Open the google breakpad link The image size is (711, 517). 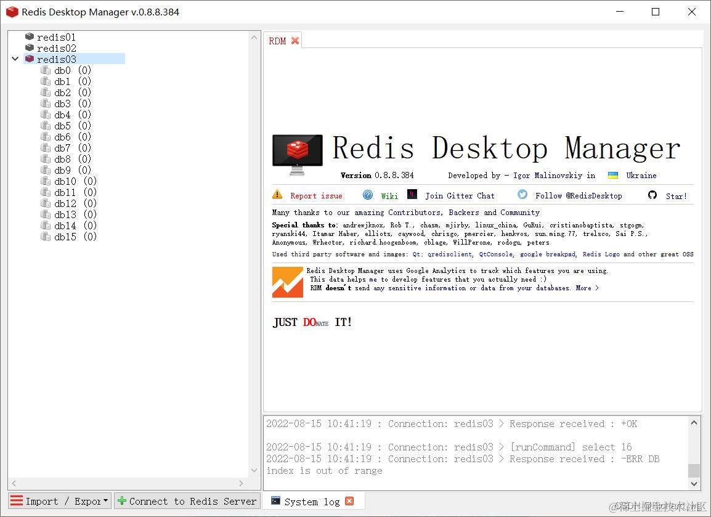[x=548, y=254]
